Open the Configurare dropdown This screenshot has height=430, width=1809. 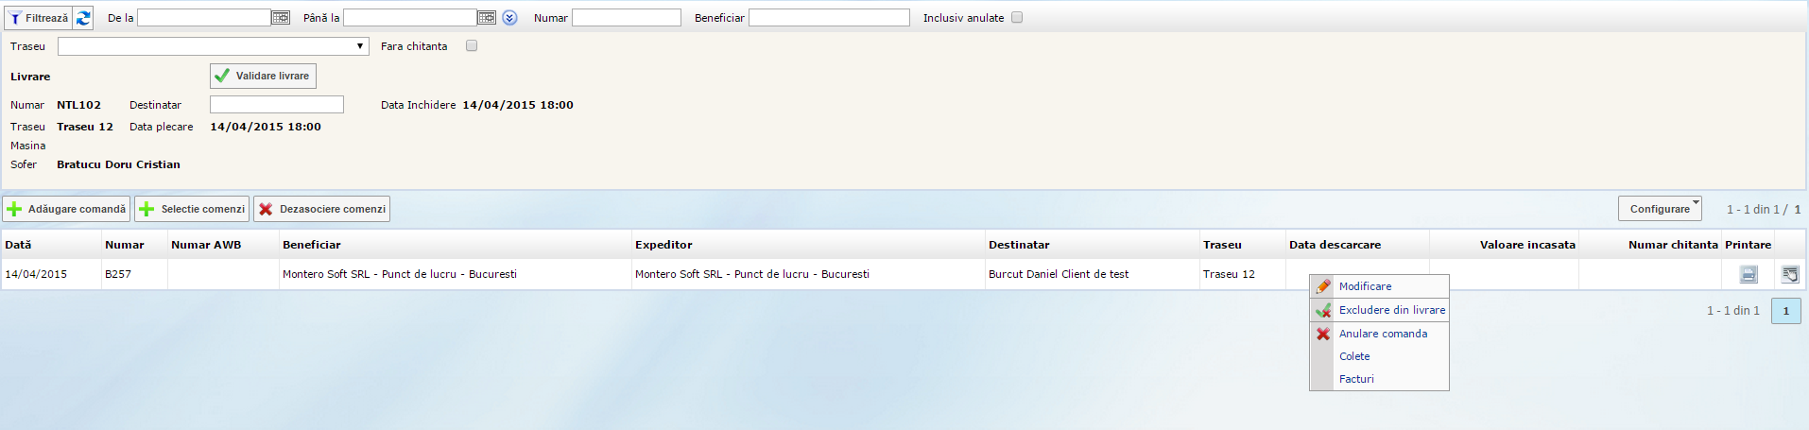1660,209
